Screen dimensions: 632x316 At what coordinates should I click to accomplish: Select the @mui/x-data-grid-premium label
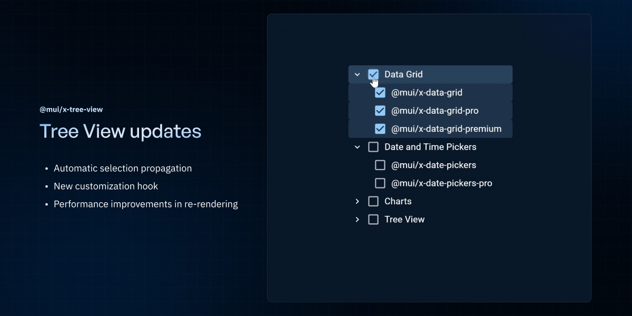(446, 129)
